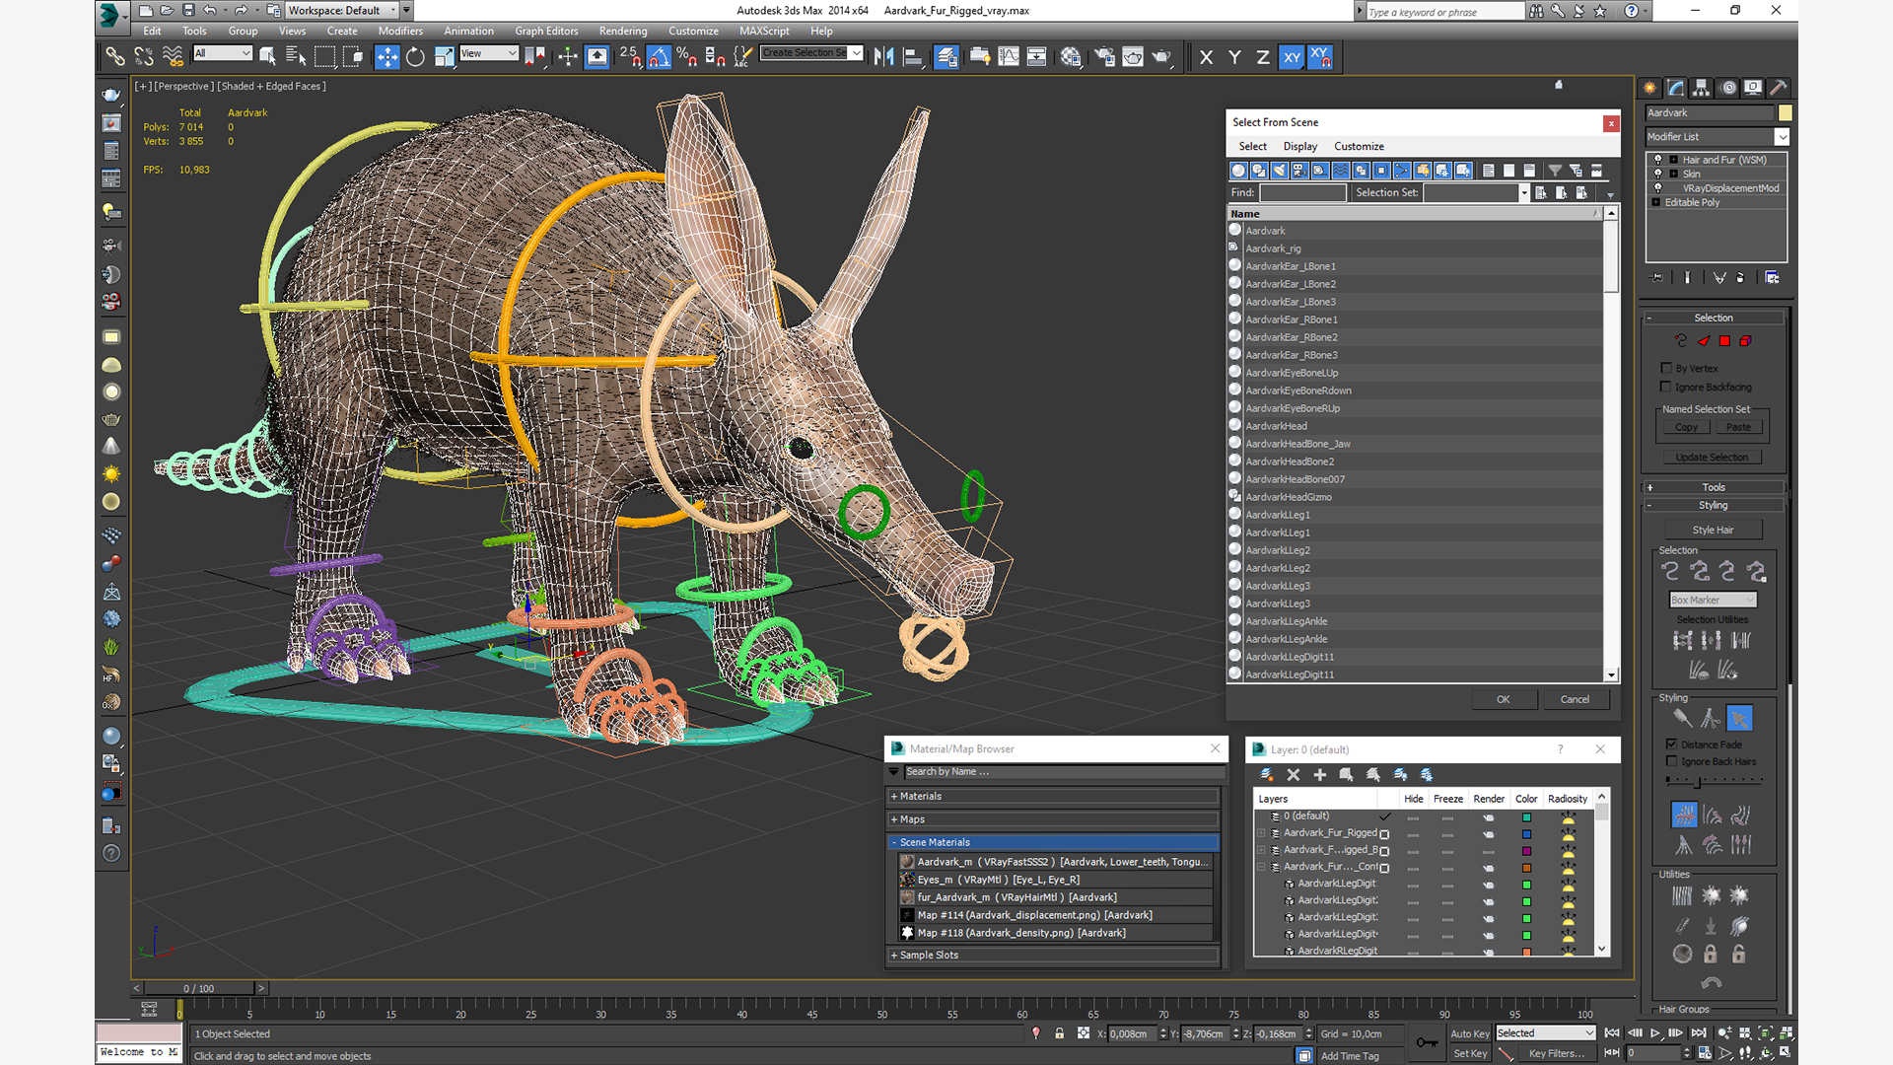Switch to the Motion command panel

coord(1728,88)
